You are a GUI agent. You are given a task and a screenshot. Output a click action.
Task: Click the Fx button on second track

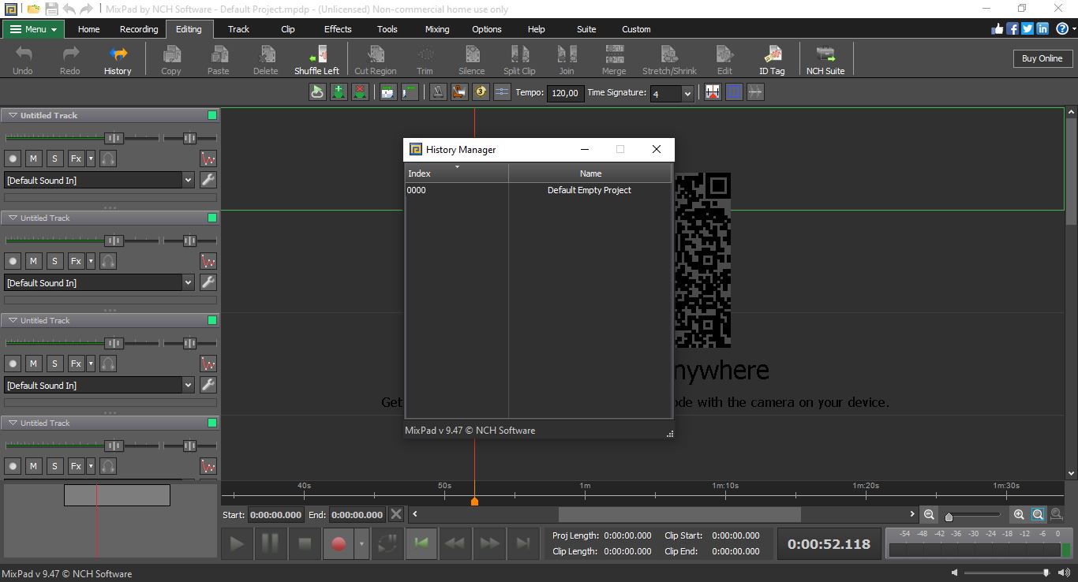click(76, 261)
